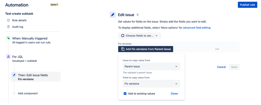This screenshot has height=105, width=261.
Task: Click the three-dot more options icon
Action: pyautogui.click(x=217, y=49)
